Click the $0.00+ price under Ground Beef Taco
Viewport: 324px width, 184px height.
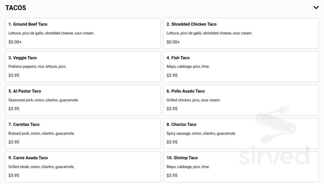(15, 42)
